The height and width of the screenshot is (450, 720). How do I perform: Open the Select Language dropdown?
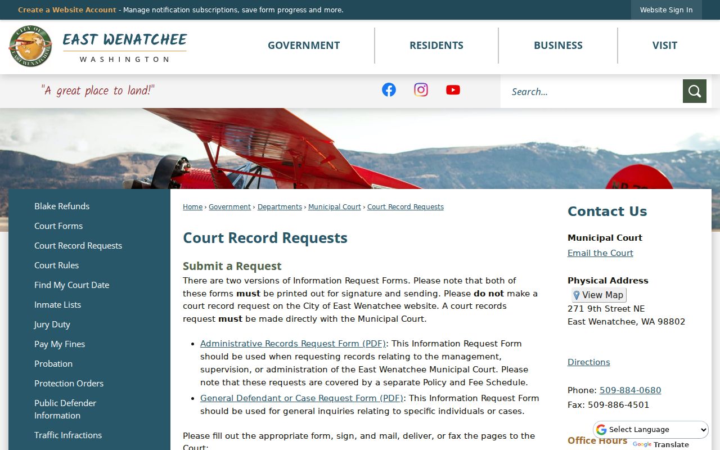tap(651, 430)
